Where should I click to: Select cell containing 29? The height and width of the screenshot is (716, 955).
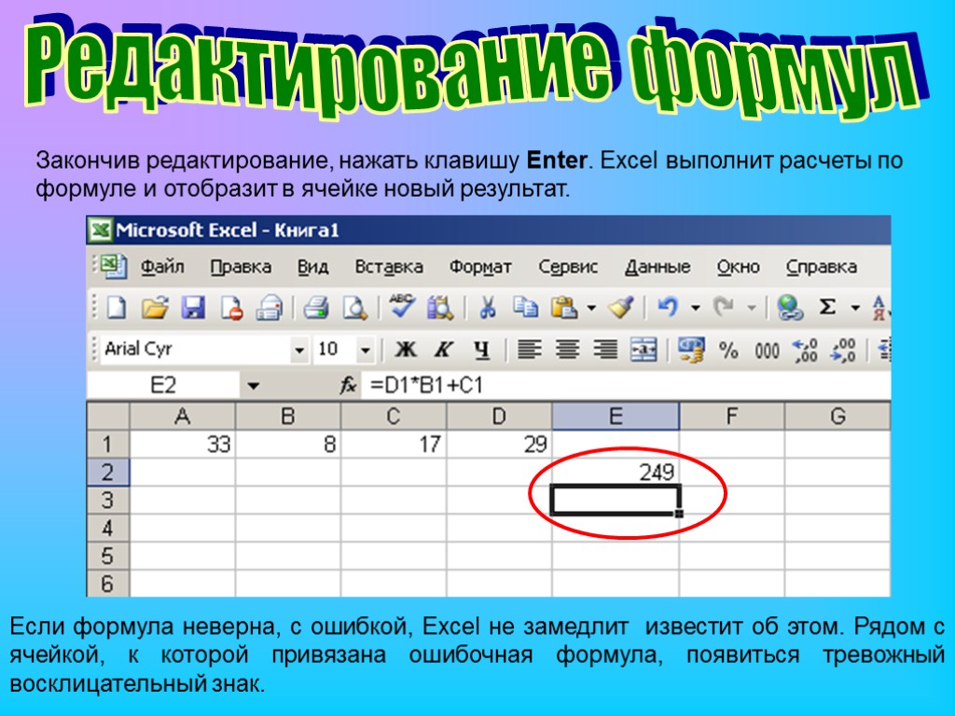pyautogui.click(x=499, y=444)
